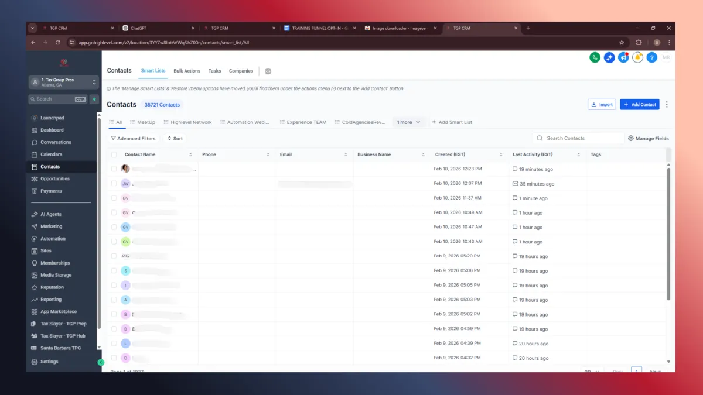This screenshot has height=395, width=703.
Task: Check the row created Feb 10, 2026 10:49 AM
Action: [x=114, y=212]
